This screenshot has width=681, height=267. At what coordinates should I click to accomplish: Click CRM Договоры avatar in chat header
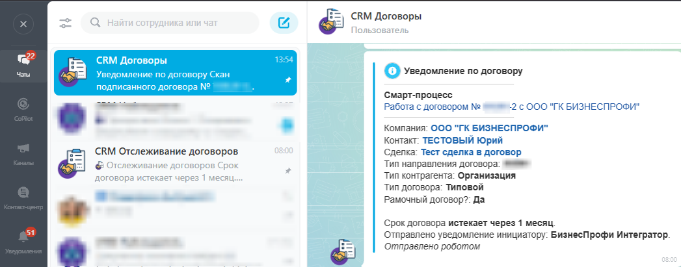[331, 21]
